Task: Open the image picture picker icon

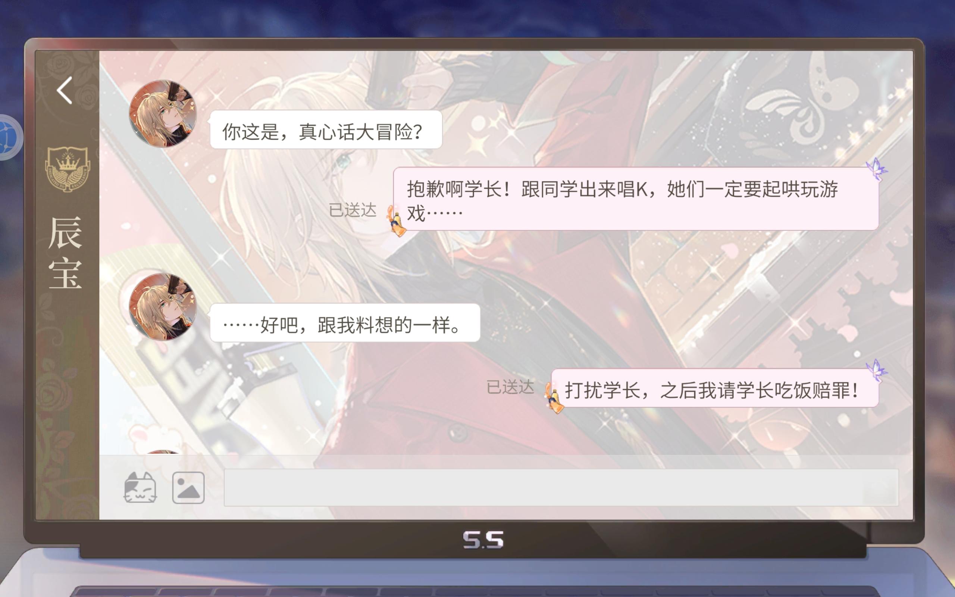Action: point(188,488)
